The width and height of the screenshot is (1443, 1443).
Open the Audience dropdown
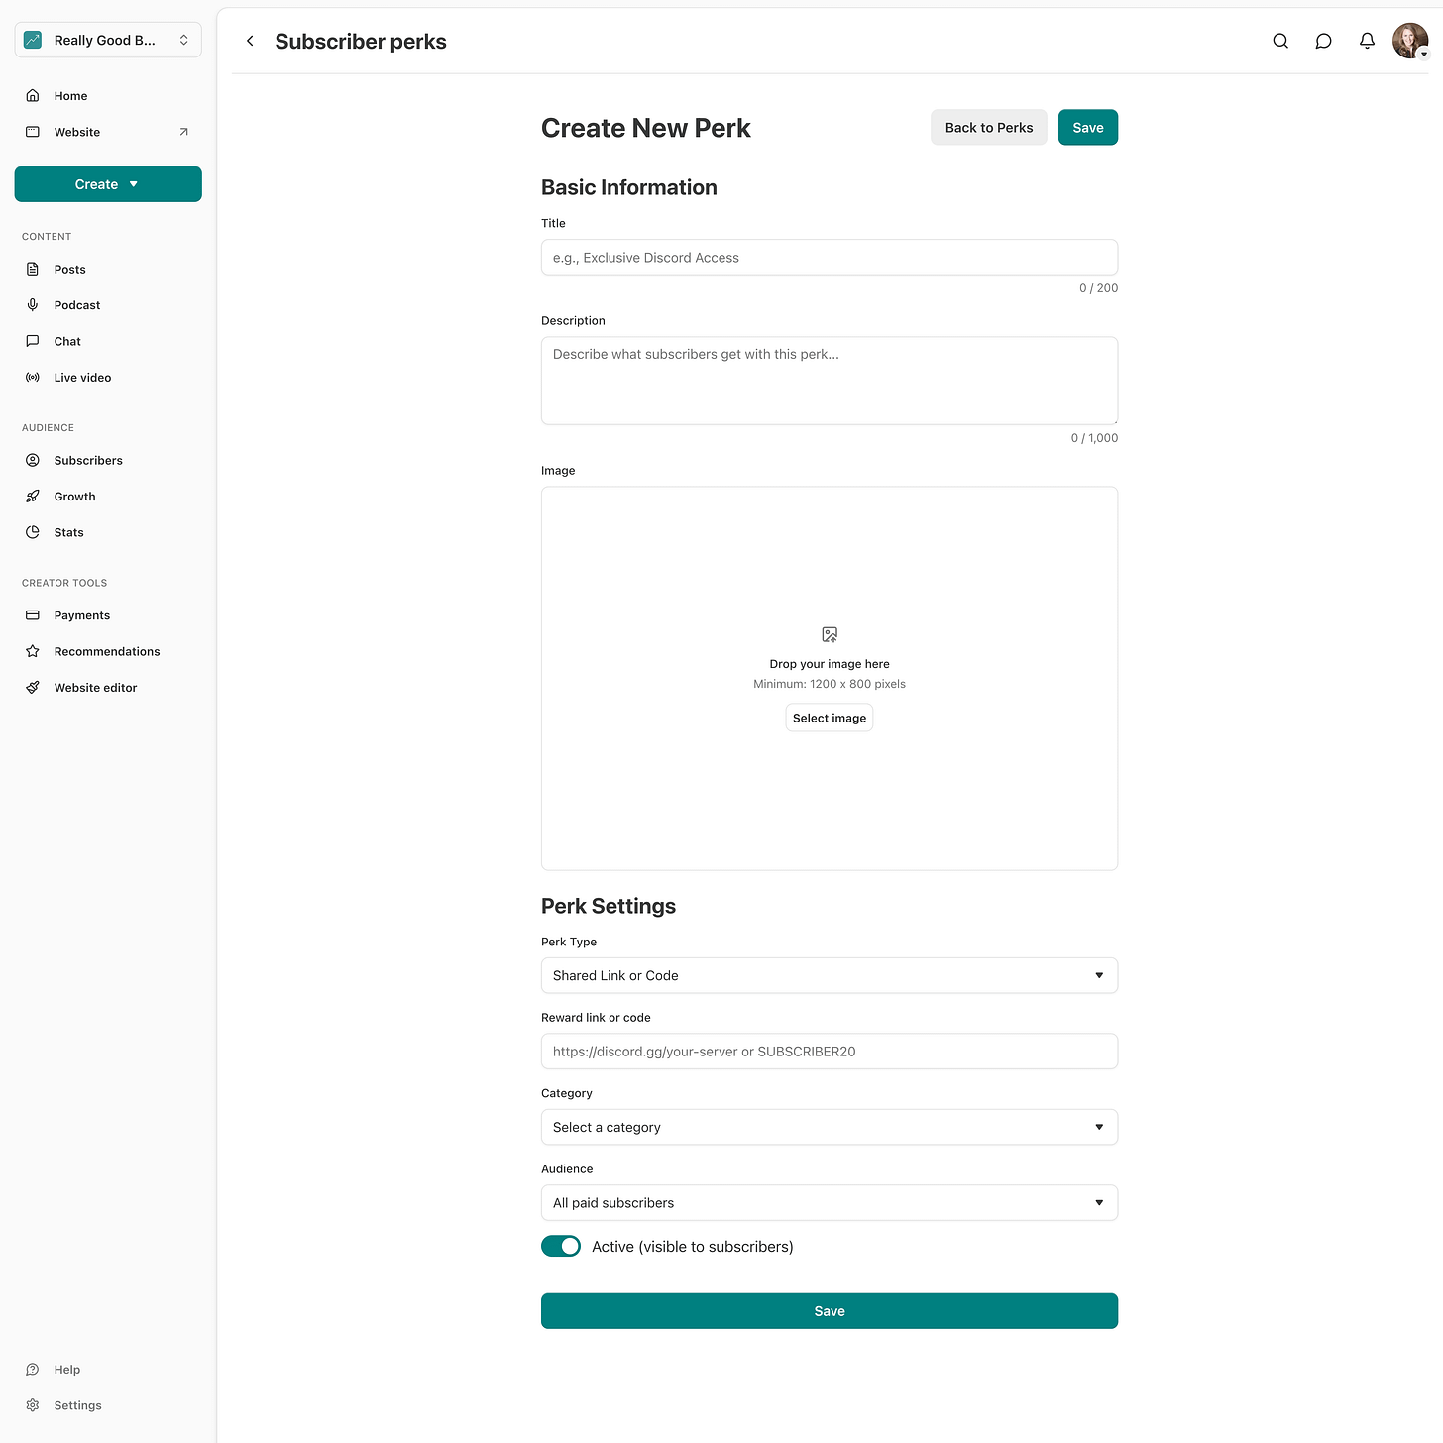(x=830, y=1203)
